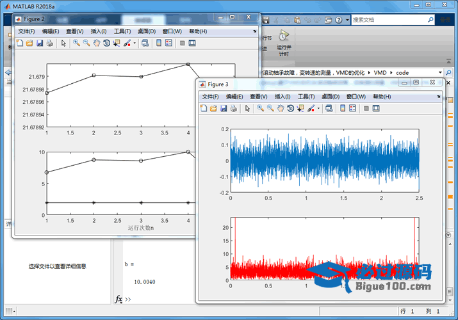Click Link Plot icon in Figure 3

[x=329, y=109]
